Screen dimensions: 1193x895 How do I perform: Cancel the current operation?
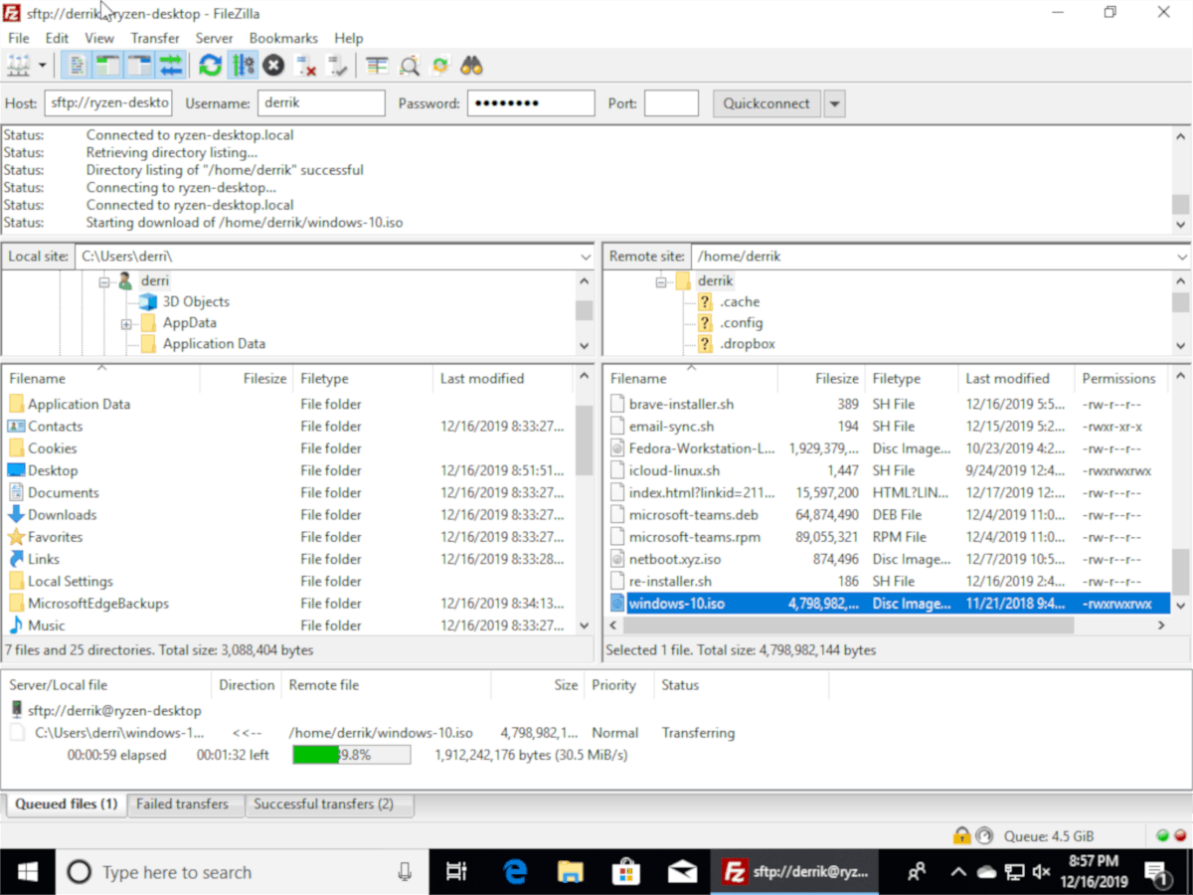tap(273, 66)
